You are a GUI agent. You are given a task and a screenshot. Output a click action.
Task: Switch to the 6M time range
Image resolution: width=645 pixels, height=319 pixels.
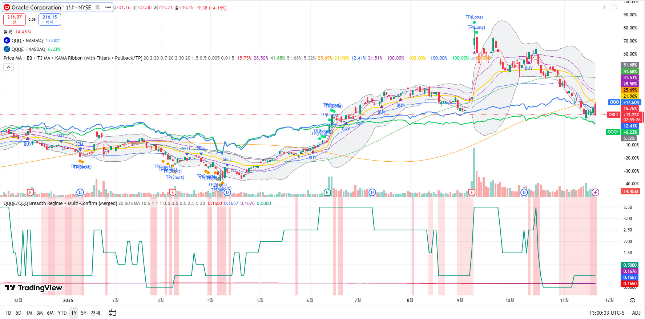tap(50, 313)
